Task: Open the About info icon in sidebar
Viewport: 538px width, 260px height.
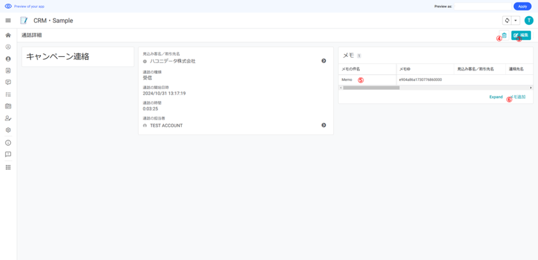Action: point(8,143)
